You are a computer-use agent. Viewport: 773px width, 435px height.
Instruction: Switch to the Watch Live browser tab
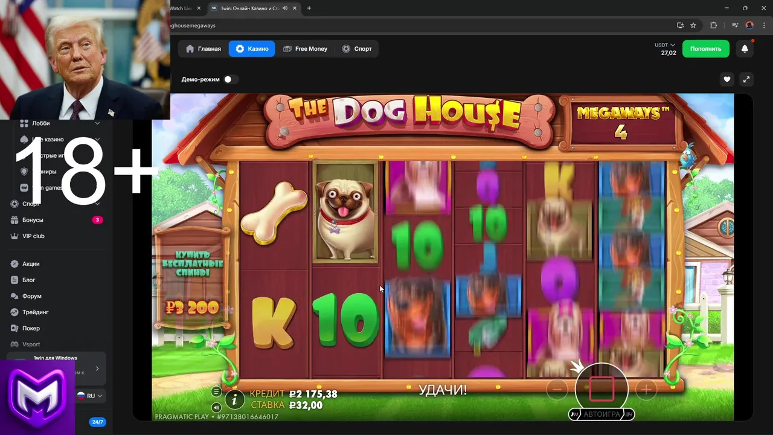coord(180,8)
